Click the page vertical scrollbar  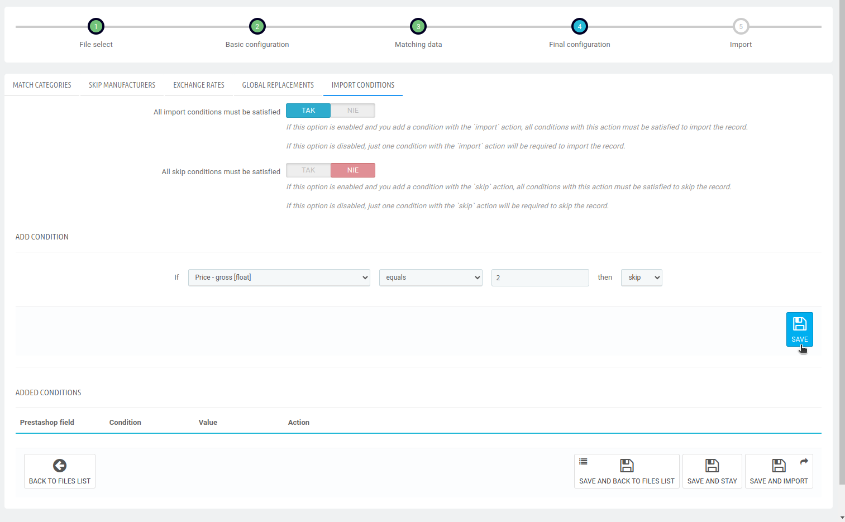pyautogui.click(x=842, y=243)
